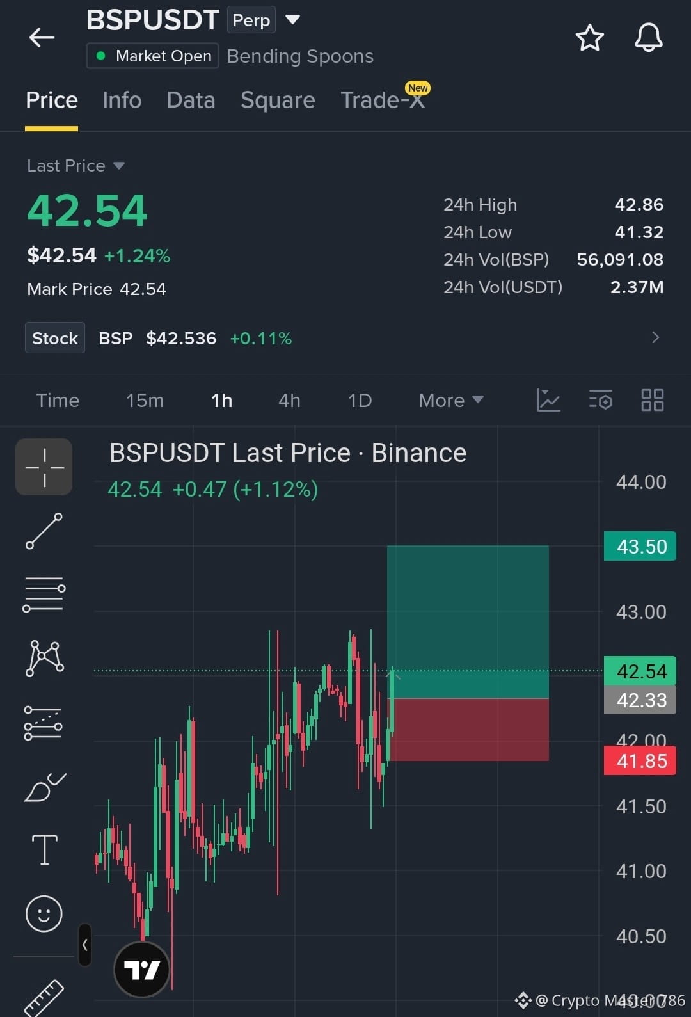
Task: Click the BSPUSDT Last Price chart title
Action: click(x=288, y=453)
